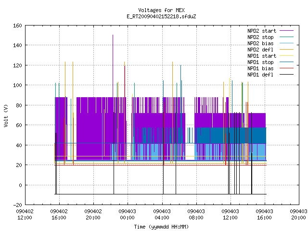The image size is (308, 231).
Task: Click the 'NPD2 defl' legend label
Action: (x=260, y=50)
